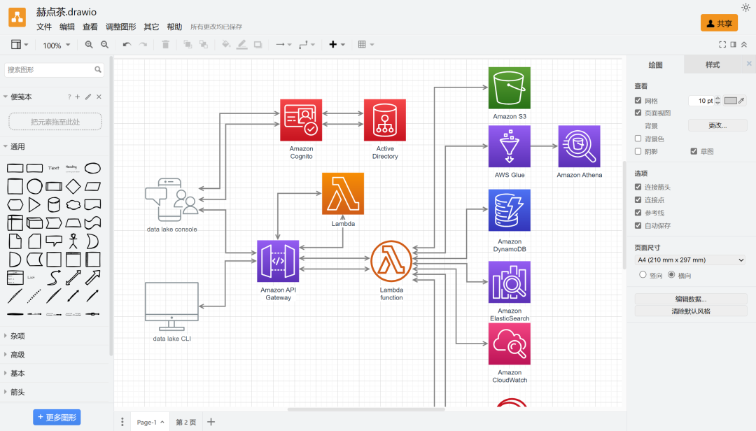Screen dimensions: 756x431
Task: Open the 调整图形 menu
Action: tap(120, 27)
